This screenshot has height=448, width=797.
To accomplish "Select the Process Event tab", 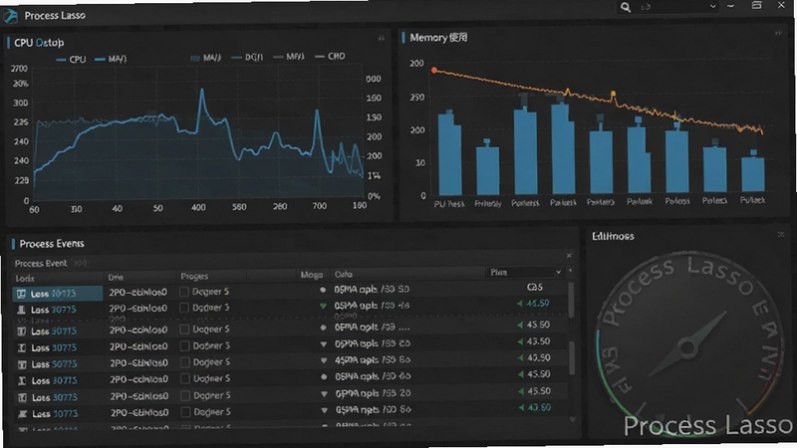I will (41, 263).
